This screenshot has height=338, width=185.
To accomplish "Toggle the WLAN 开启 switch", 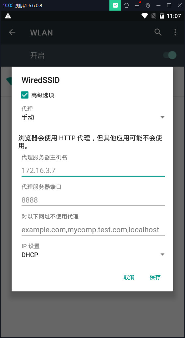I will [x=170, y=55].
